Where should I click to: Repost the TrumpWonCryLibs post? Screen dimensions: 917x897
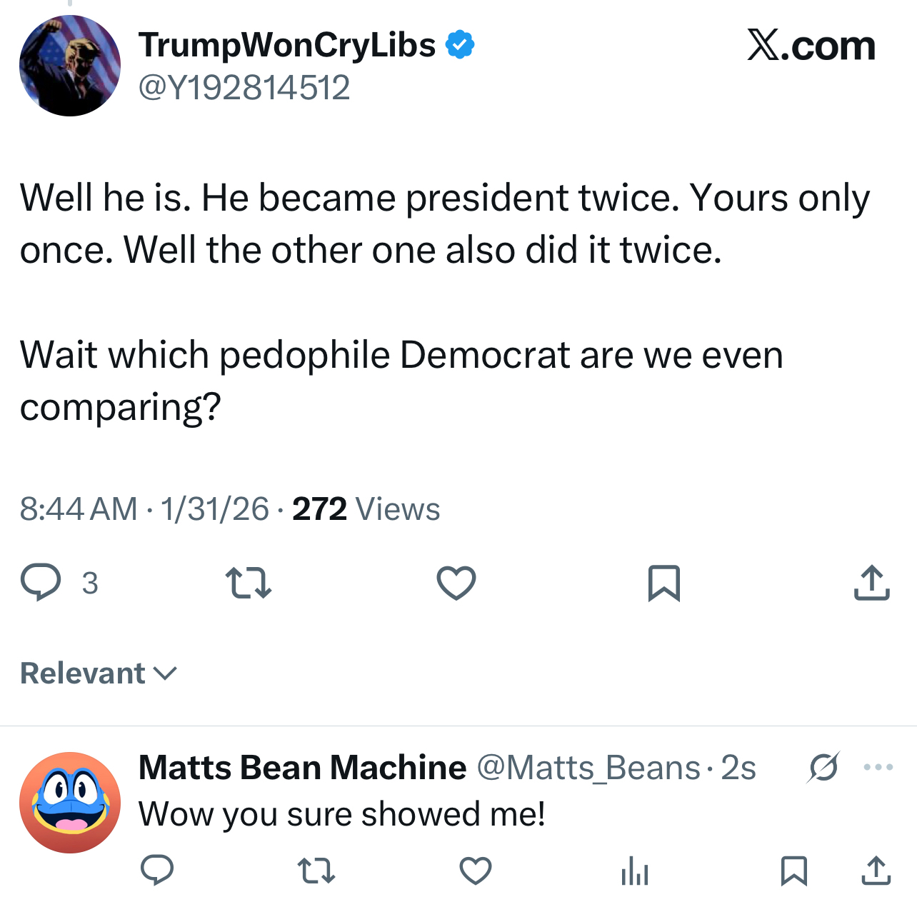248,582
